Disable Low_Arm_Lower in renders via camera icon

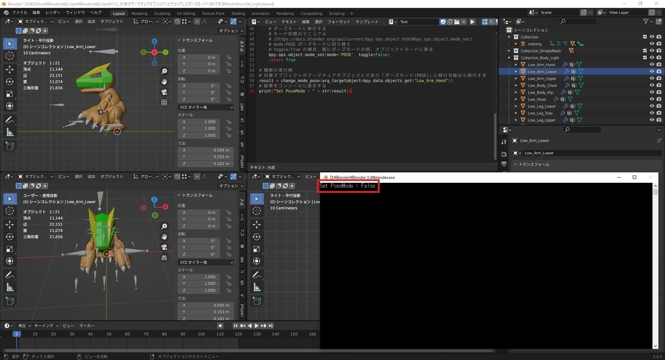tap(659, 71)
